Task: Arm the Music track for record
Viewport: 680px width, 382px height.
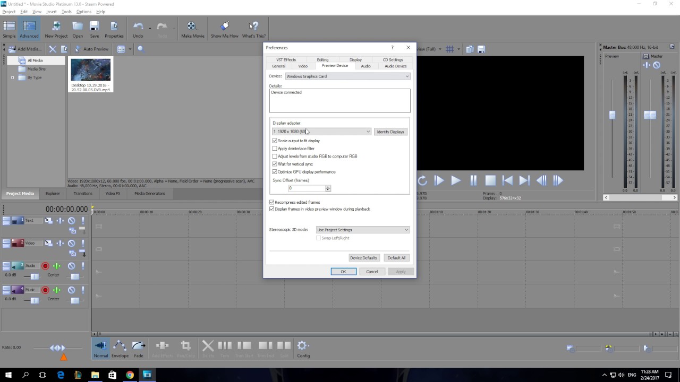Action: point(45,290)
